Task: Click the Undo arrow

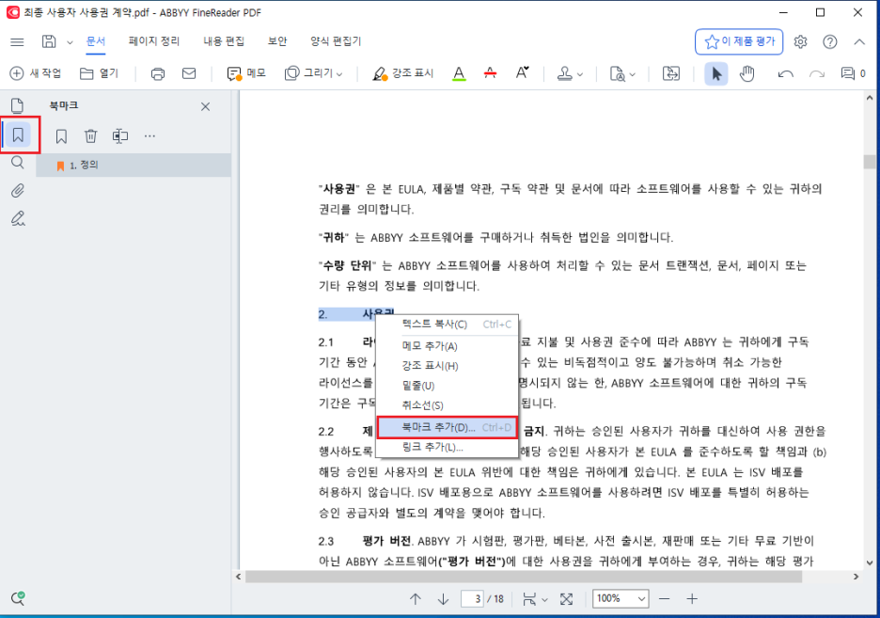Action: (785, 73)
